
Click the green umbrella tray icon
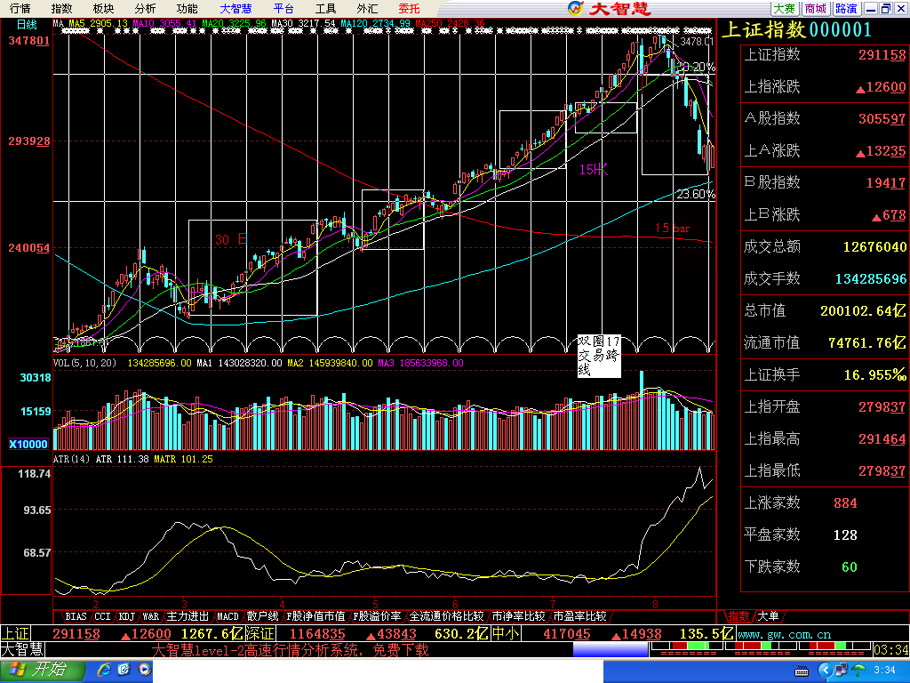click(859, 671)
